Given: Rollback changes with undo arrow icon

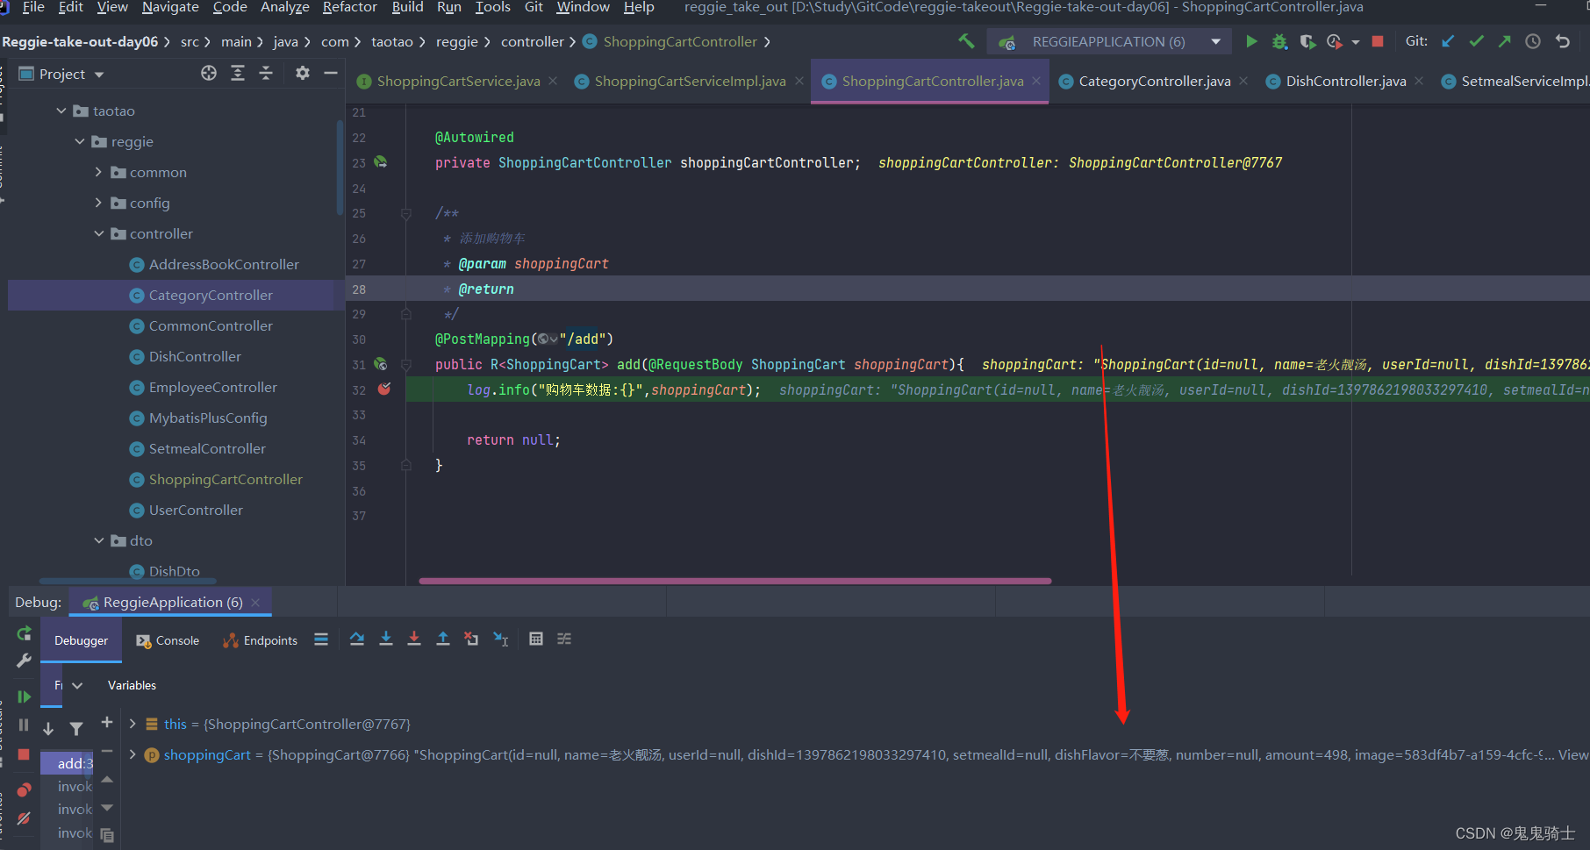Looking at the screenshot, I should point(1563,41).
